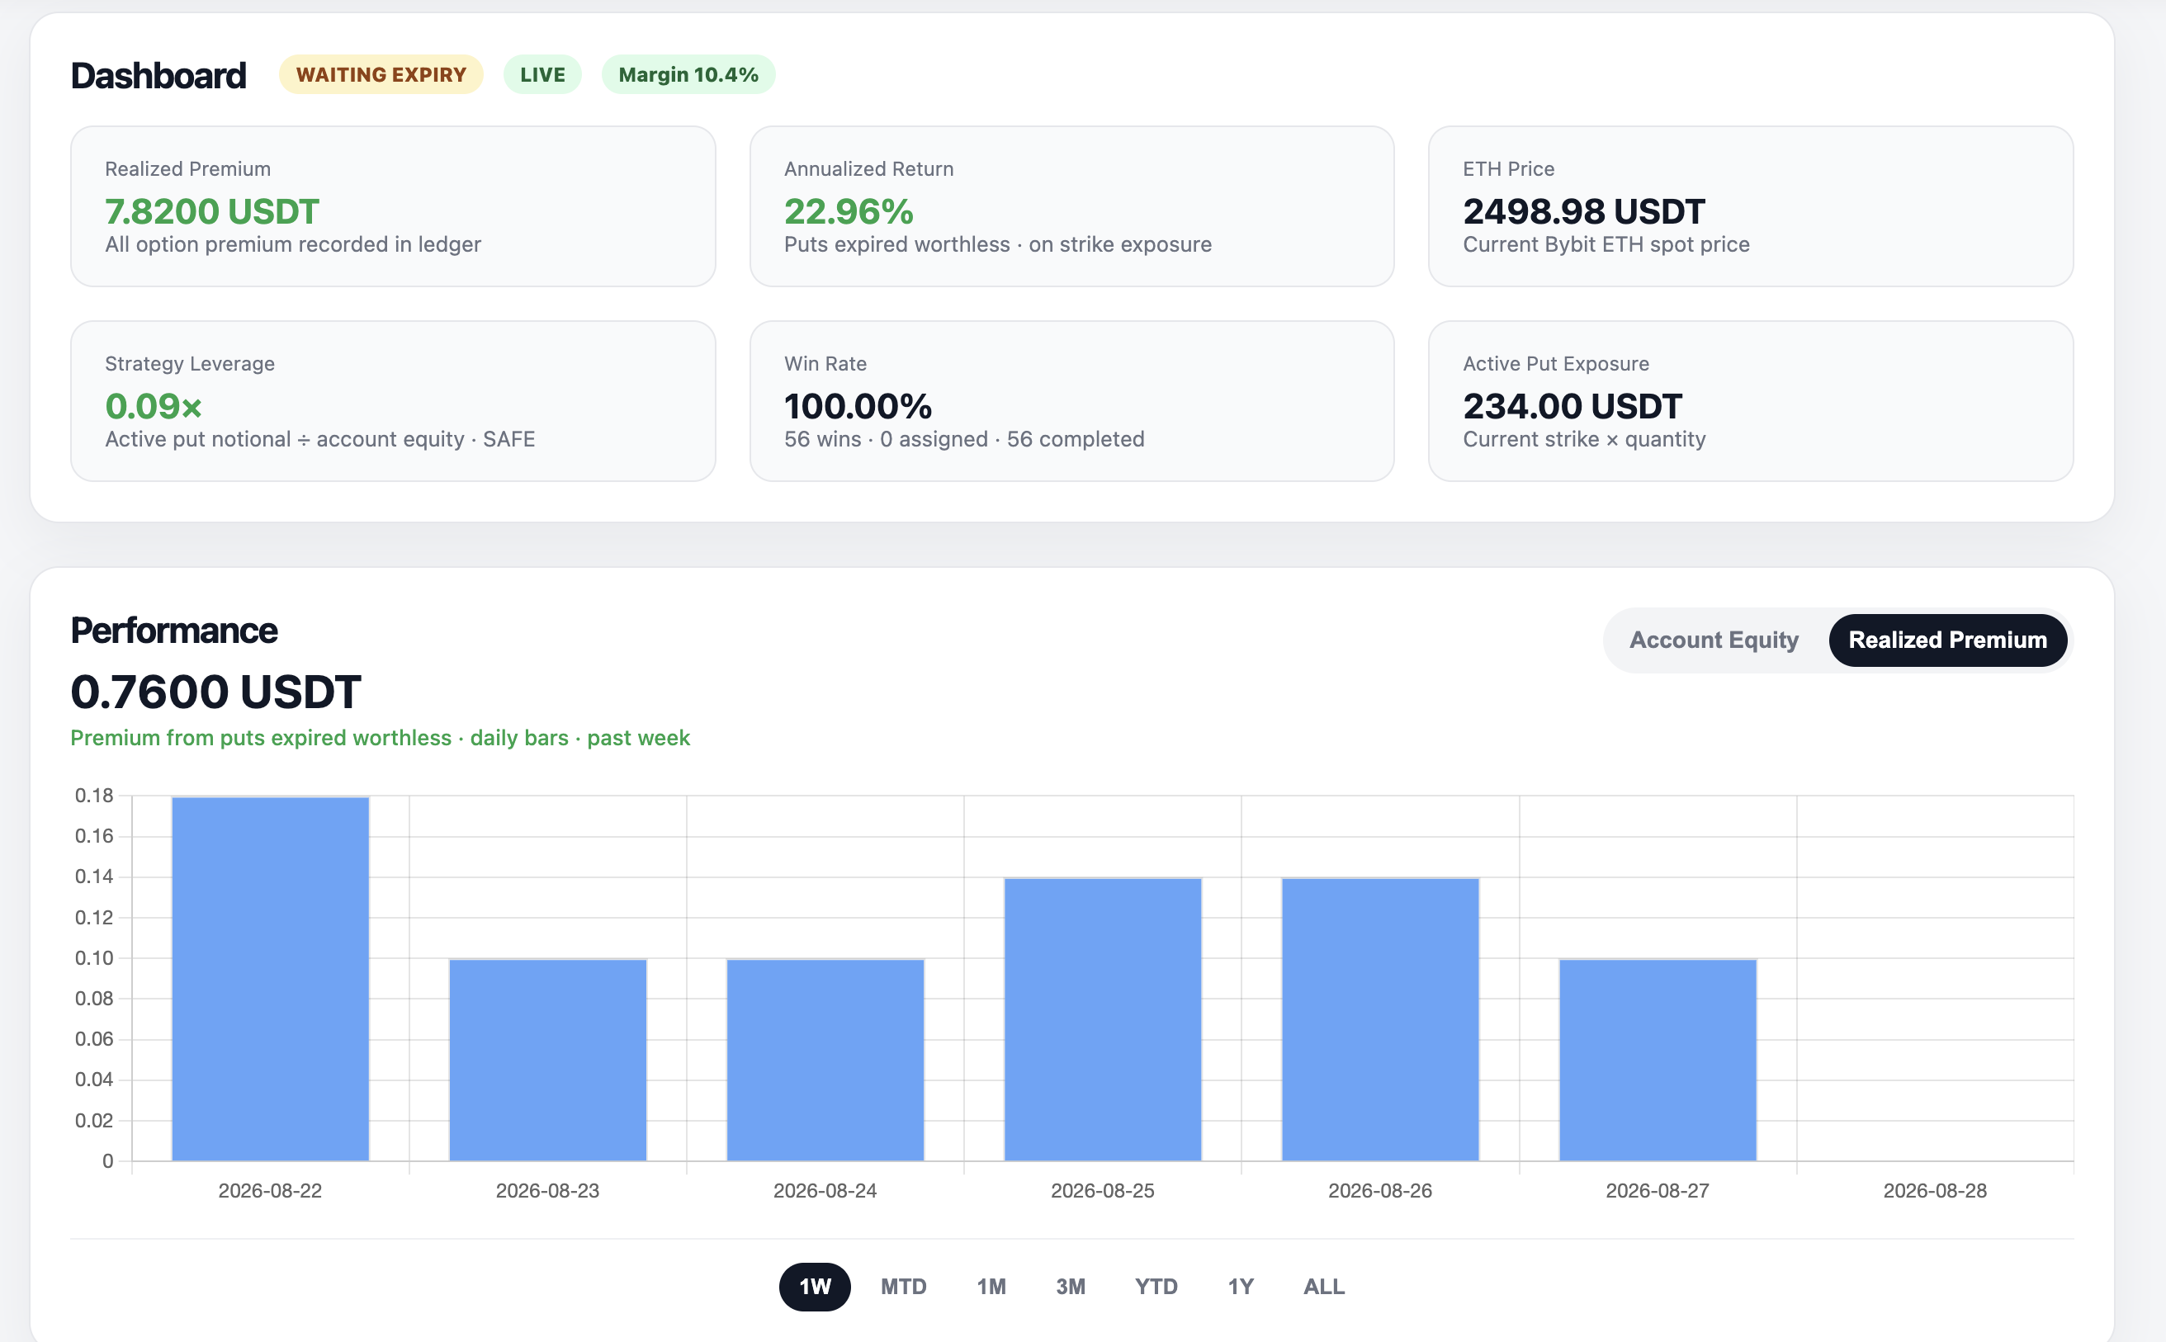The width and height of the screenshot is (2166, 1342).
Task: Open the Realized Premium stat card
Action: click(x=393, y=206)
